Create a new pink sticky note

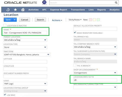[x=90, y=20]
